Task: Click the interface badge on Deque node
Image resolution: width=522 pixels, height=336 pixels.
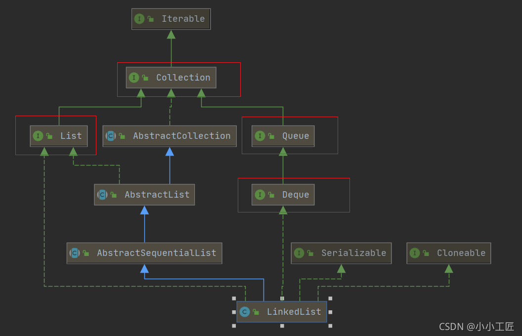Action: click(260, 195)
